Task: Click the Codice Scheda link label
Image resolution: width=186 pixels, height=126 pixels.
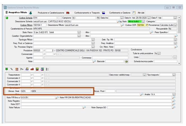Action: (25, 18)
